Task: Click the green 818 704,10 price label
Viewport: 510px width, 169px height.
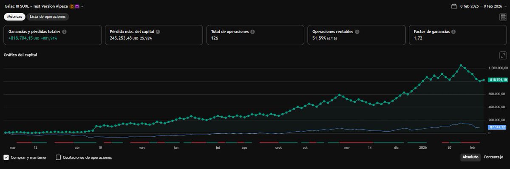Action: point(498,79)
